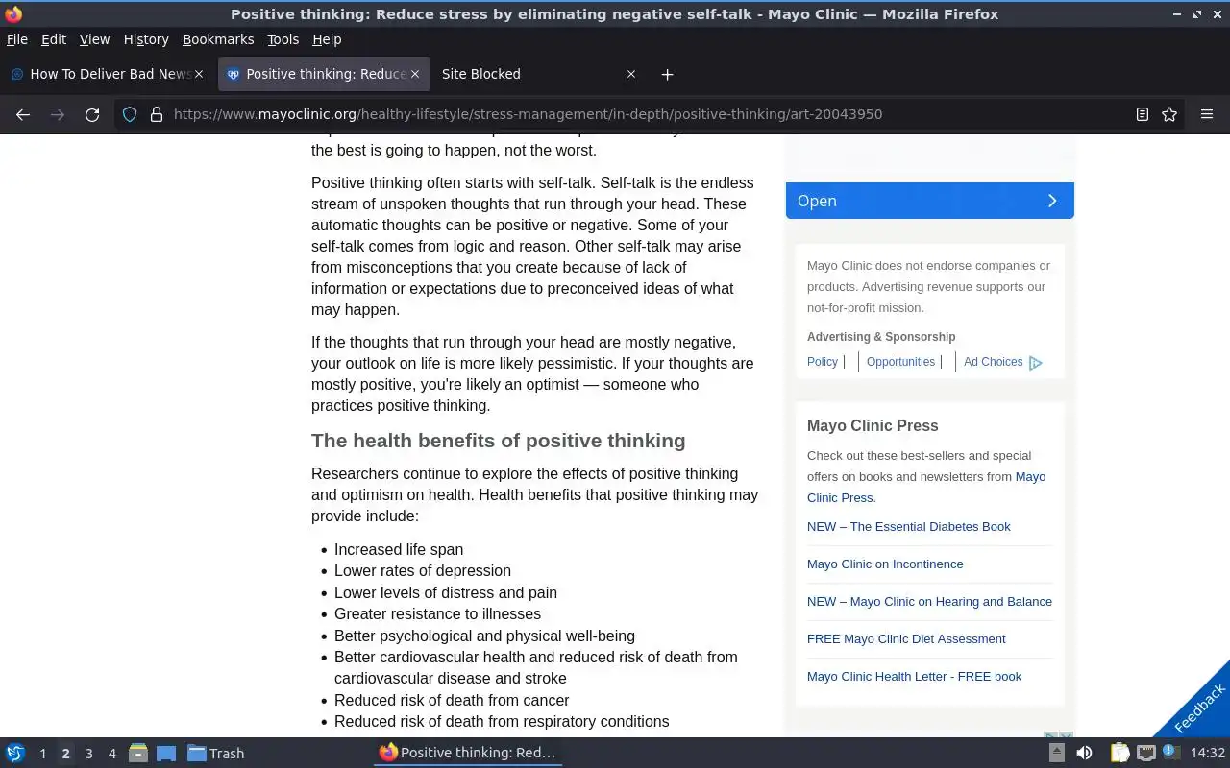Open a new tab with plus button

click(x=667, y=74)
